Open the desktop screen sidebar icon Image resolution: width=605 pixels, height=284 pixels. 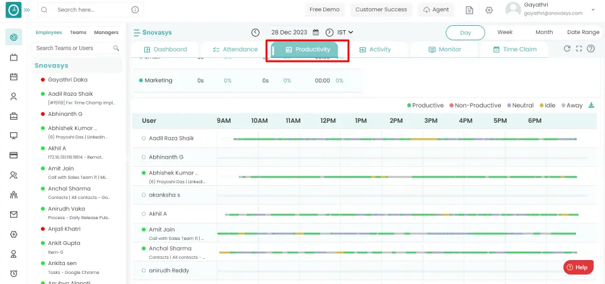(13, 135)
